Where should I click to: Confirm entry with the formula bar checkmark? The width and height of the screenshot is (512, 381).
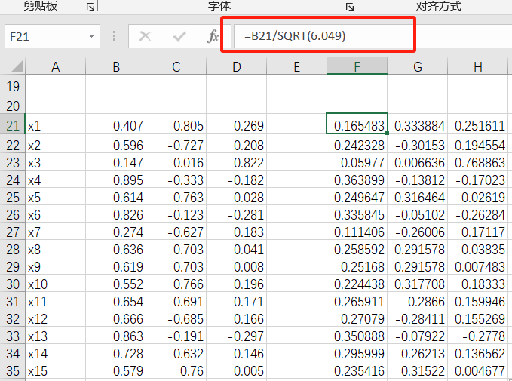point(179,36)
